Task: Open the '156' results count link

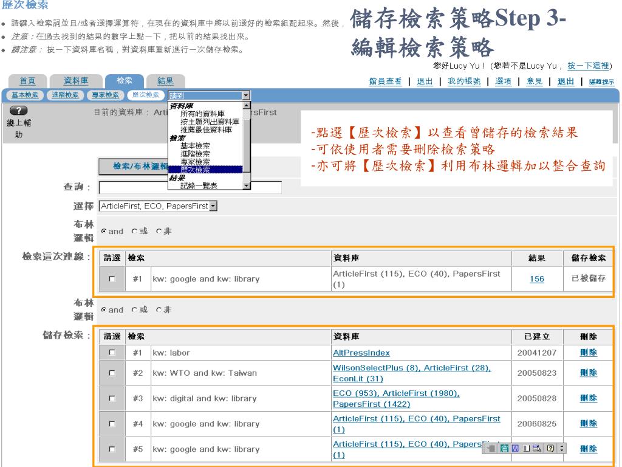Action: click(x=537, y=278)
